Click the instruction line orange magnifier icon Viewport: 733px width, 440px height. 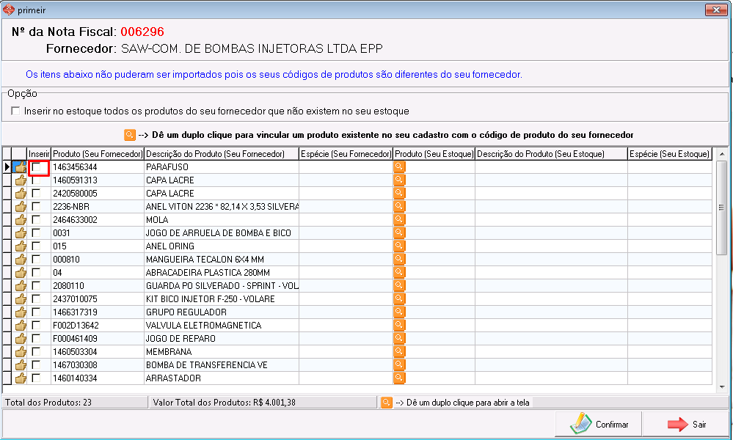click(129, 134)
